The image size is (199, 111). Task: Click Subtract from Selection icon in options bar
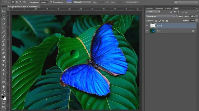click(x=21, y=2)
